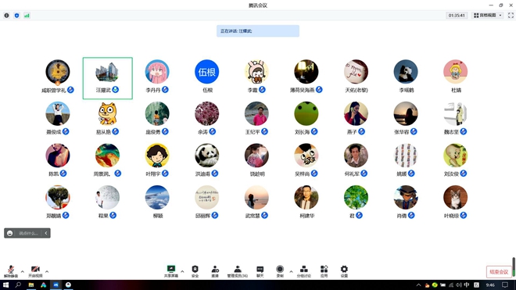Expand share screen options arrow
Image resolution: width=516 pixels, height=290 pixels.
pos(182,271)
